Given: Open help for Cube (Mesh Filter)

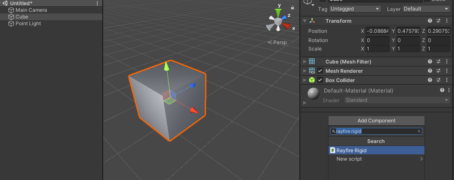Looking at the screenshot, I should click(x=430, y=61).
